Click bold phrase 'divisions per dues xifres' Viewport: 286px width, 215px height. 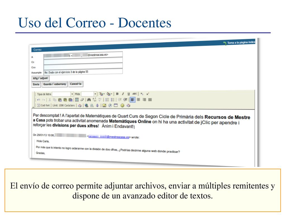(x=75, y=126)
